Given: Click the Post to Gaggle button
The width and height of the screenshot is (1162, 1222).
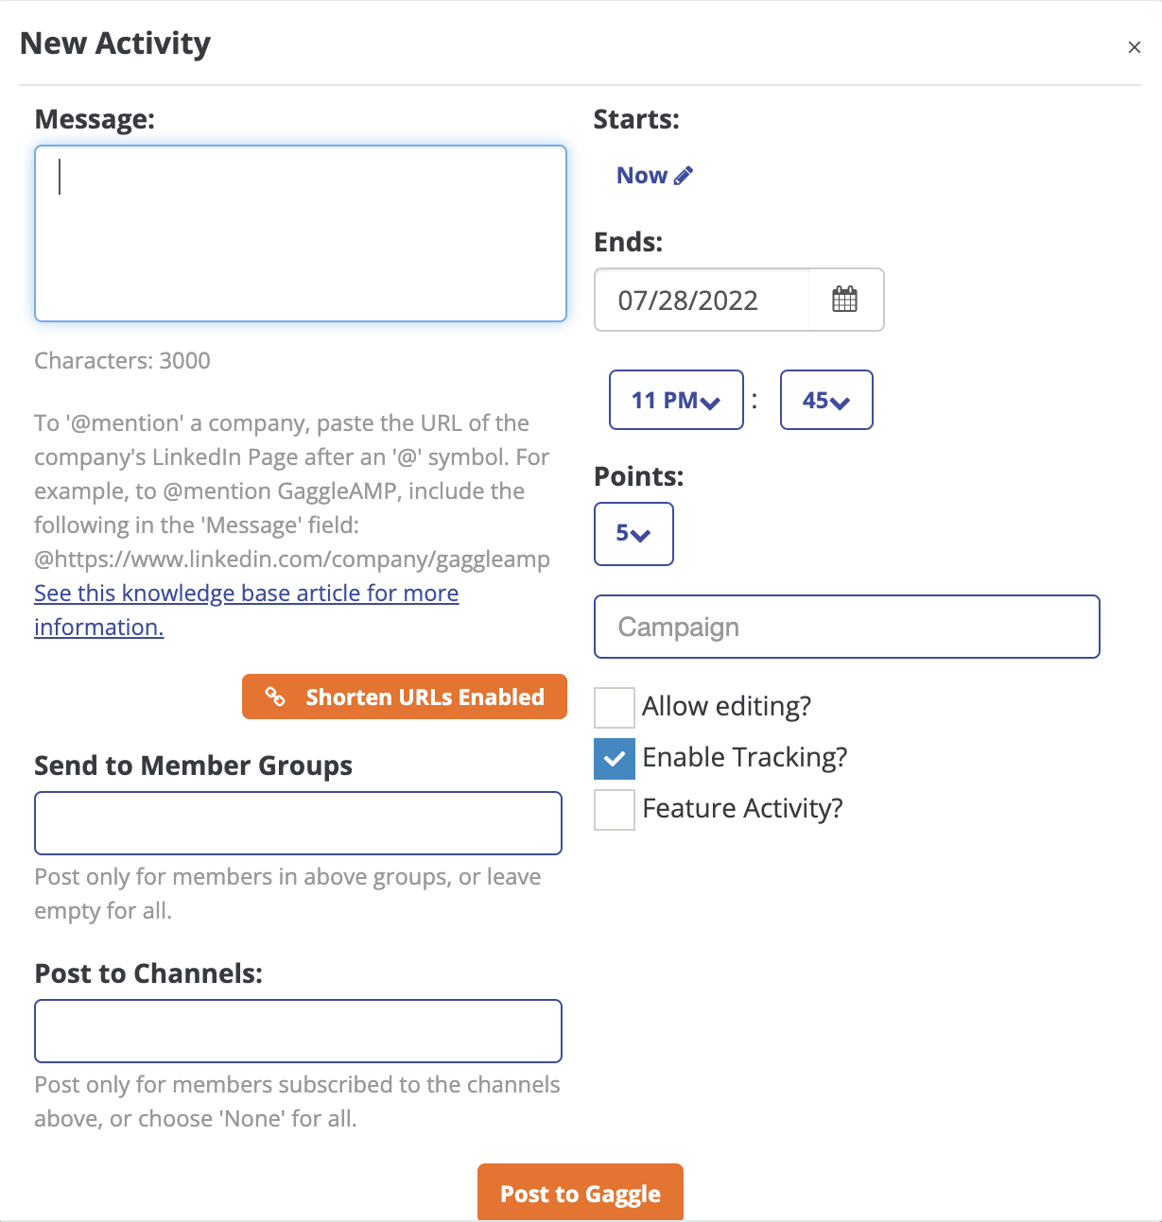Looking at the screenshot, I should point(581,1193).
